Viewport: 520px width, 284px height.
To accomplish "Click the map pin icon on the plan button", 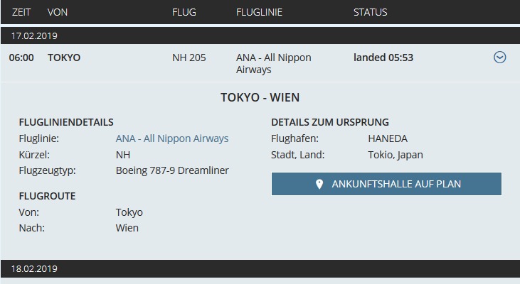I will click(319, 184).
